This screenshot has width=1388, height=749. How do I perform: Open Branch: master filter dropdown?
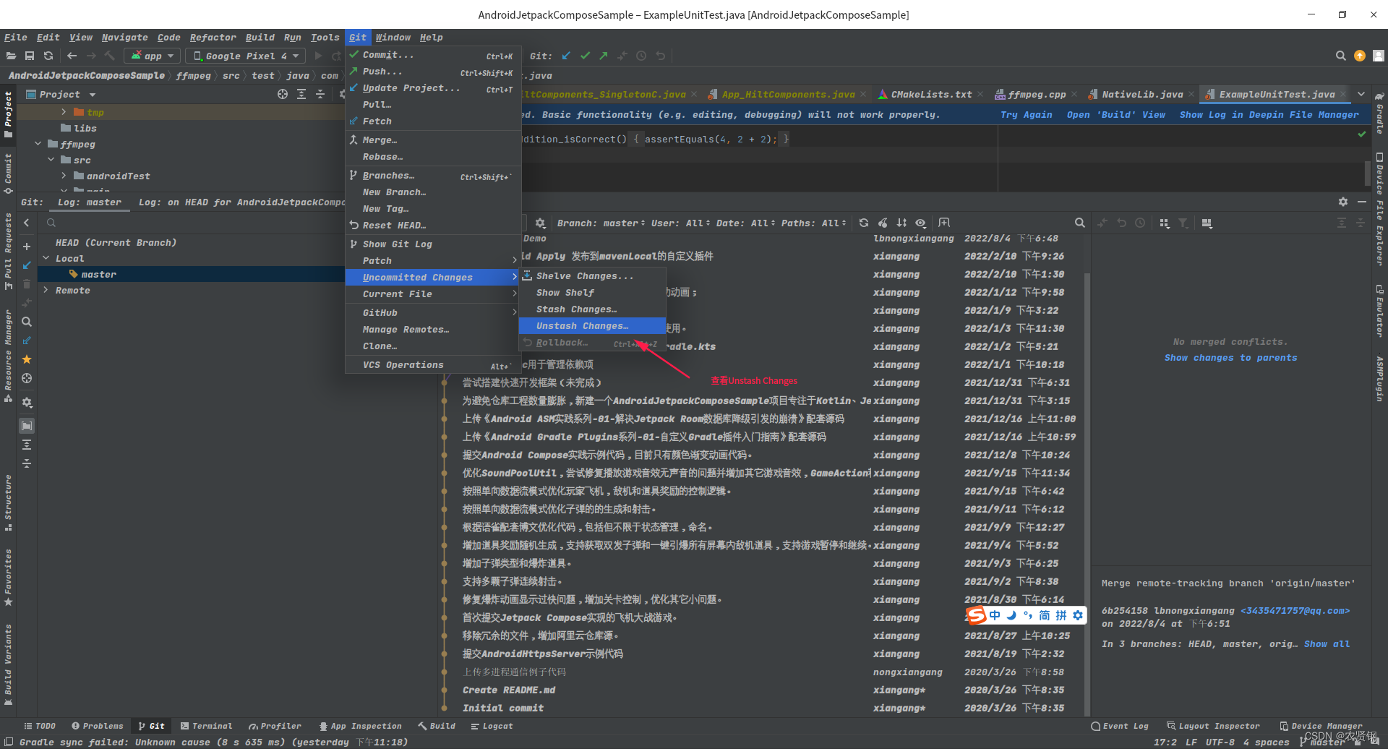tap(600, 223)
